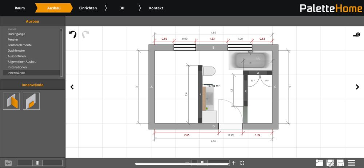The image size is (364, 168).
Task: Choose the first full-height inner wall thumbnail
Action: tap(11, 101)
